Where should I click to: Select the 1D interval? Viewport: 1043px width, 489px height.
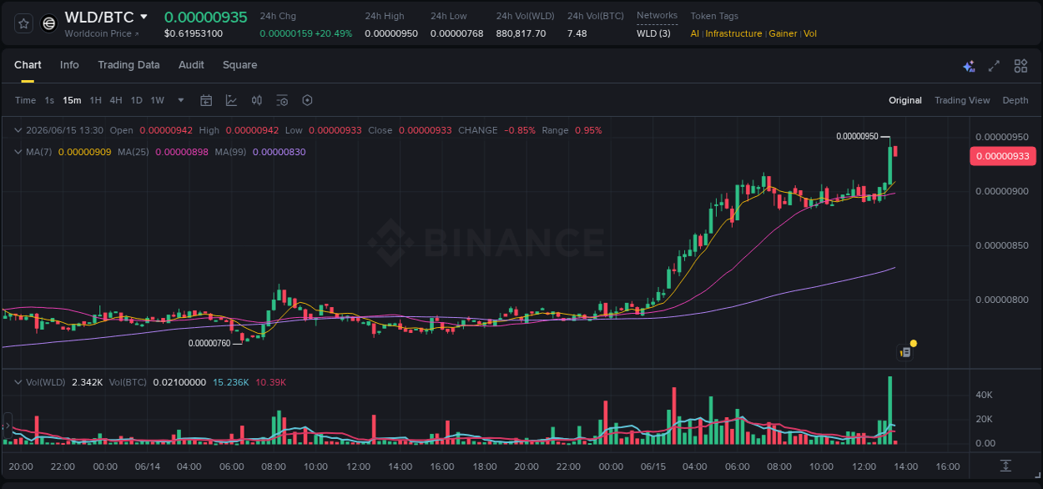point(136,100)
